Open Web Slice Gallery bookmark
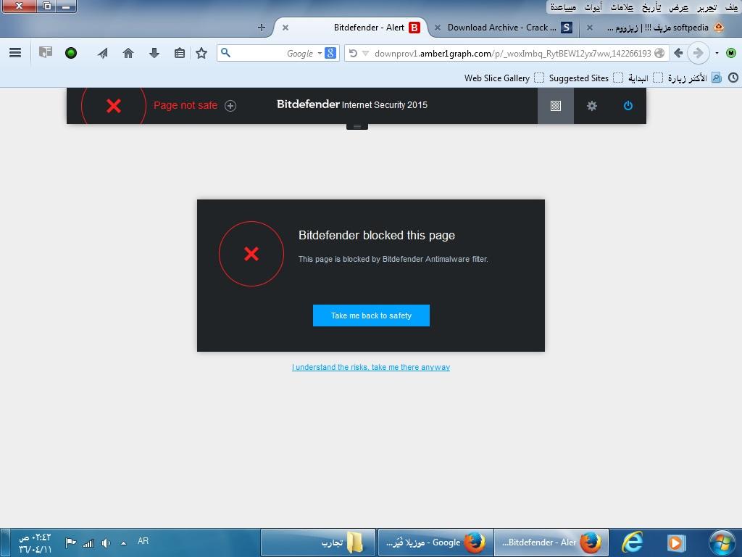The image size is (742, 557). 504,78
